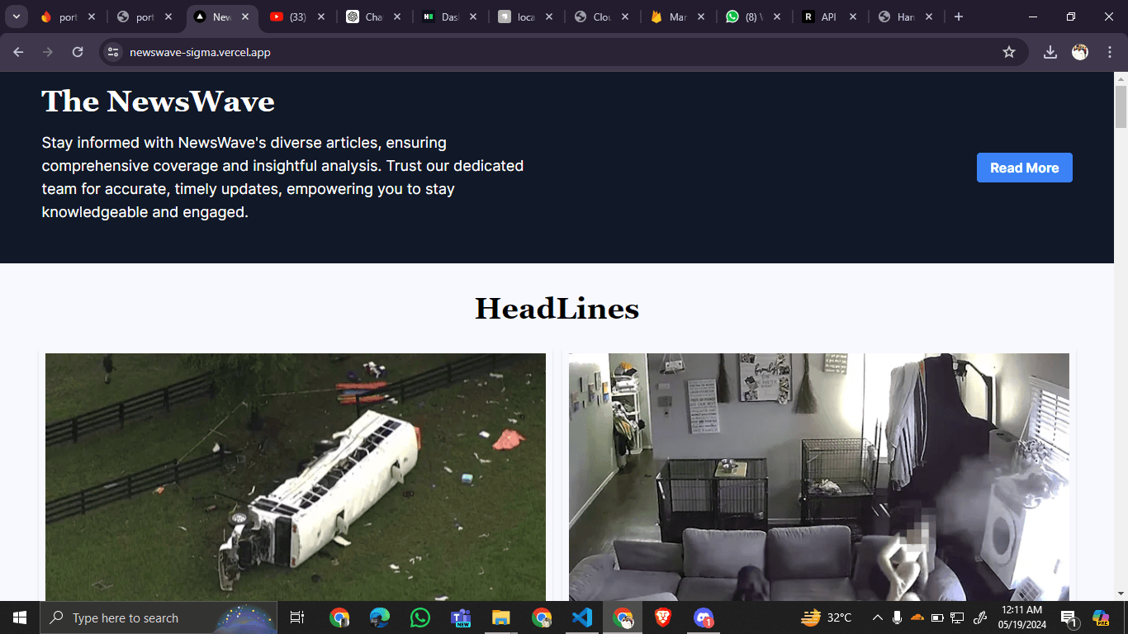The width and height of the screenshot is (1128, 634).
Task: Open the Chrome profile avatar
Action: (1080, 52)
